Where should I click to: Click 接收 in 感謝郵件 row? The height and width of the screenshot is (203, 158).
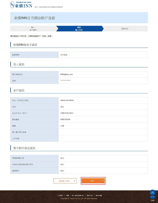[62, 171]
